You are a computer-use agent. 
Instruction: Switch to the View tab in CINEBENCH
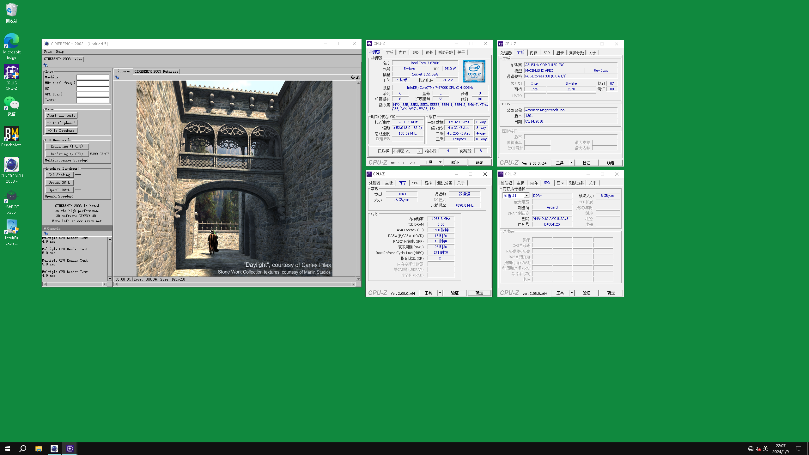[78, 59]
